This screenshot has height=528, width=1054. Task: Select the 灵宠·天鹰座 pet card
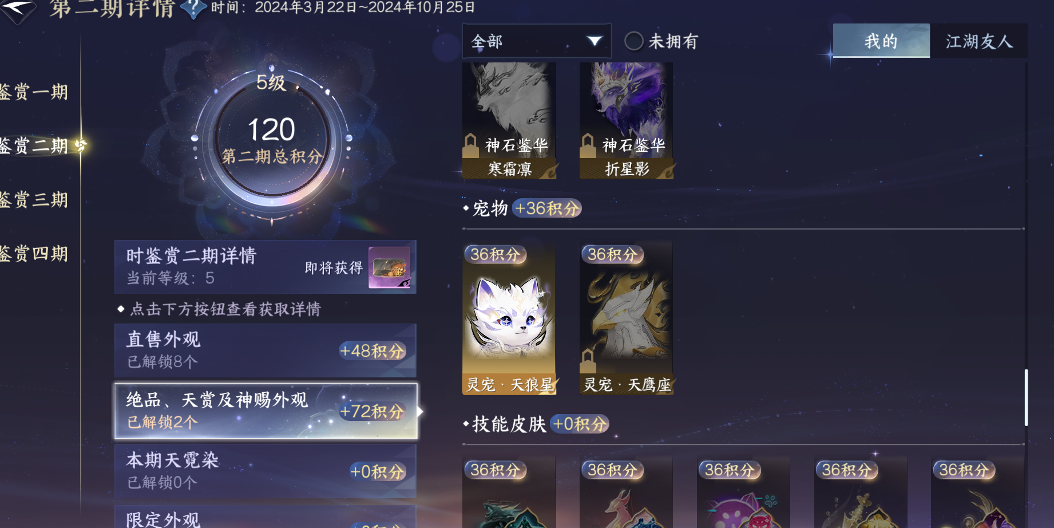627,318
